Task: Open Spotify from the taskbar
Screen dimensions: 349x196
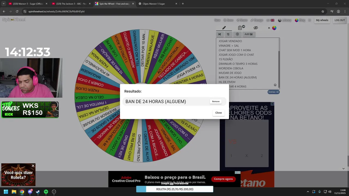Action: click(x=46, y=192)
